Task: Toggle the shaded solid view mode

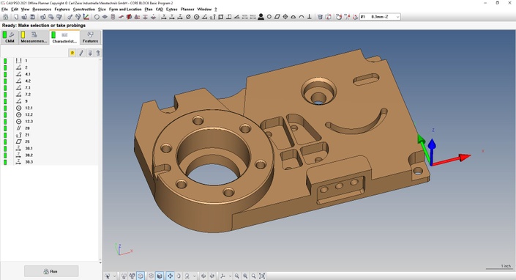Action: click(x=160, y=276)
